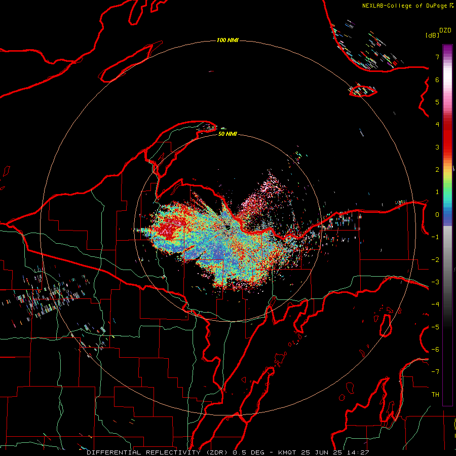The width and height of the screenshot is (456, 456).
Task: Click the 2 value on the color scale
Action: tap(437, 170)
